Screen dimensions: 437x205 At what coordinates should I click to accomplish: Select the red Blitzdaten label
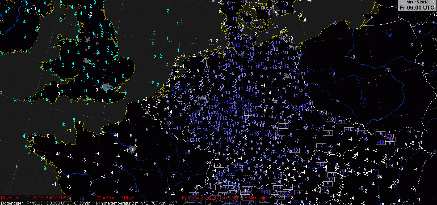10,198
